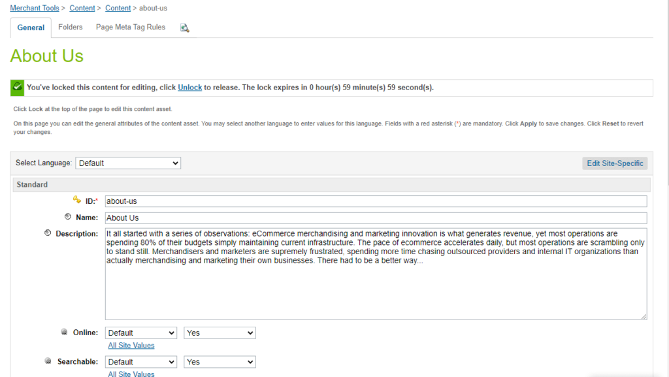Open the Online site Default dropdown
This screenshot has width=669, height=377.
[x=141, y=333]
